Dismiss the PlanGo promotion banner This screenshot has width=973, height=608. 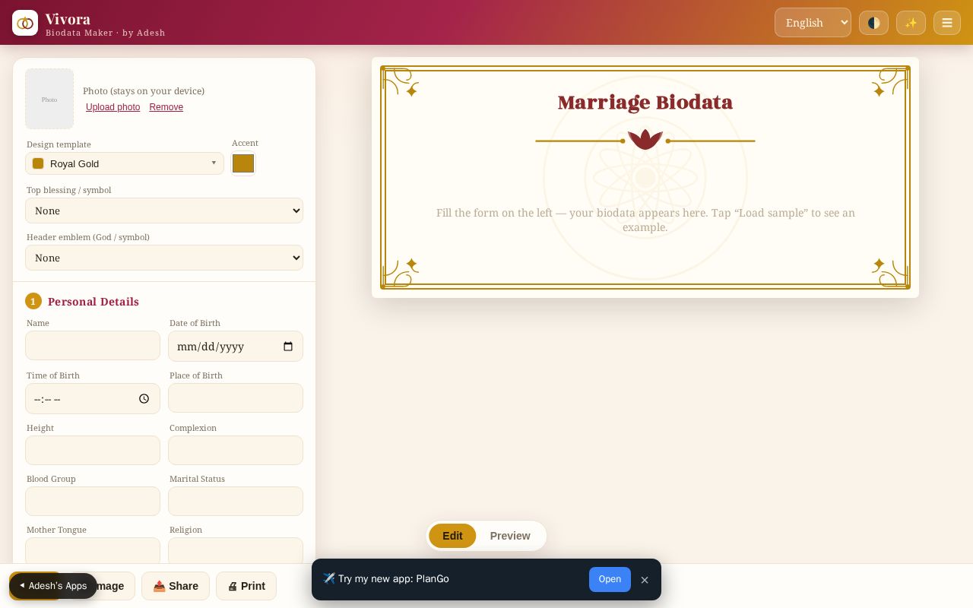click(x=645, y=580)
